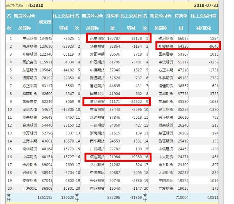This screenshot has width=234, height=204.
Task: Click short position change value -9646
Action: tap(214, 47)
